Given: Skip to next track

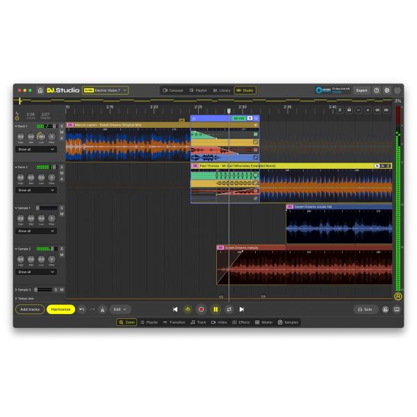Looking at the screenshot, I should tap(241, 309).
